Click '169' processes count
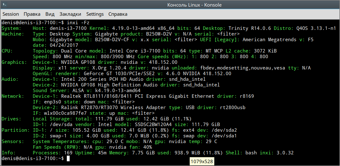340x166 pixels. [x=68, y=152]
